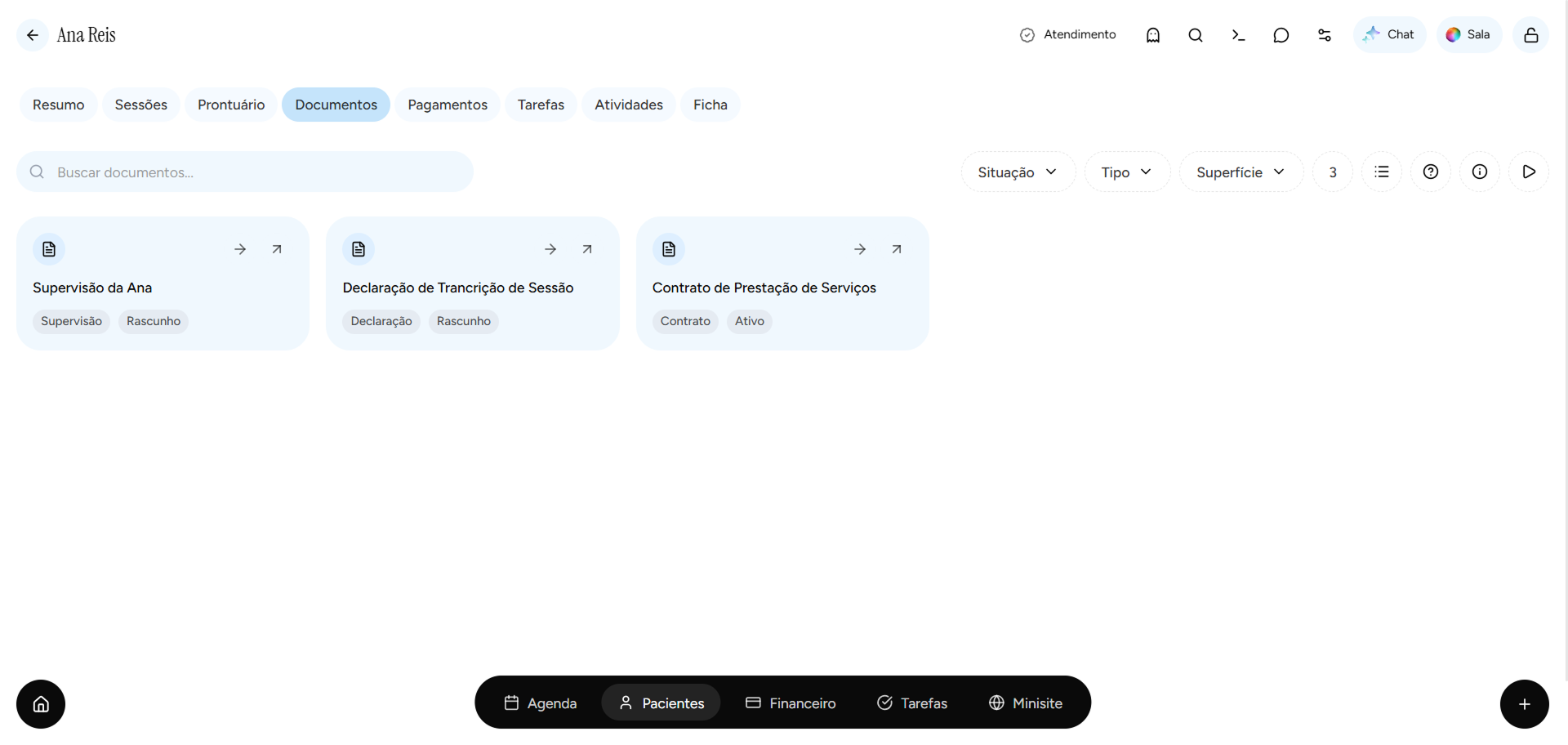Viewport: 1568px width, 745px height.
Task: Open the Tarefas tab in patient header
Action: pyautogui.click(x=541, y=105)
